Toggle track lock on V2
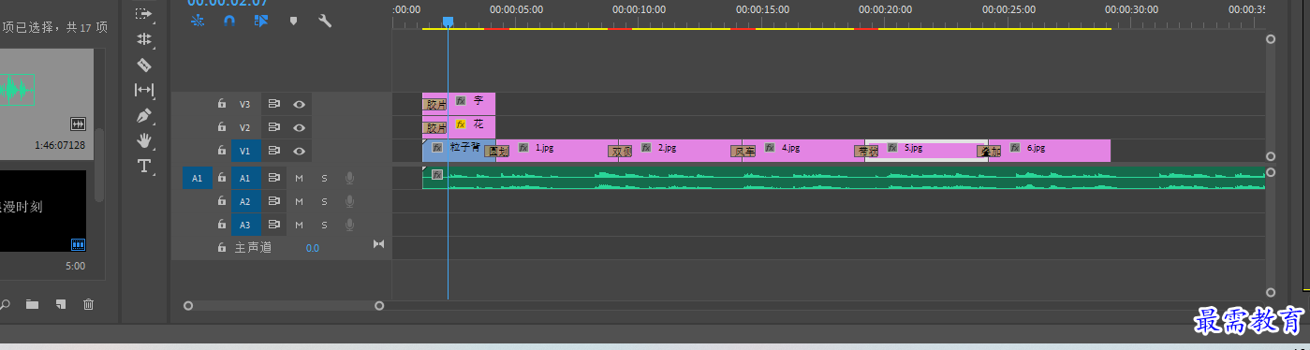Viewport: 1310px width, 350px height. coord(222,127)
